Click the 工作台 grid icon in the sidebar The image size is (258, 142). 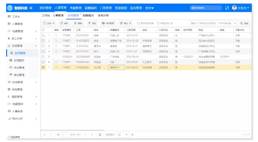coord(9,17)
